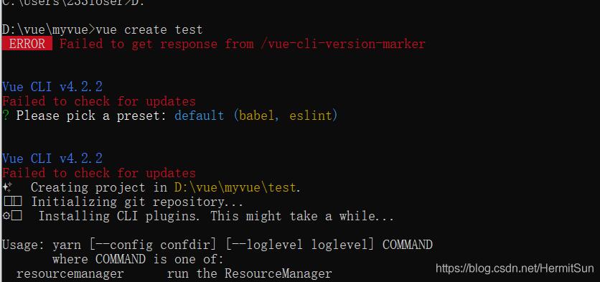This screenshot has width=600, height=282.
Task: Click the blog.csdn.net/HermitSun watermark link
Action: (x=515, y=268)
